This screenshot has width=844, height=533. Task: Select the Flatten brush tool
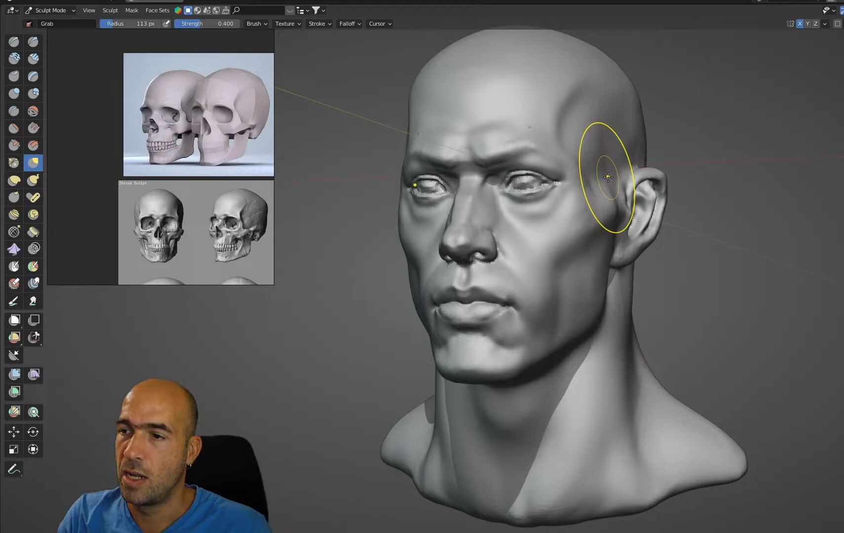(14, 128)
